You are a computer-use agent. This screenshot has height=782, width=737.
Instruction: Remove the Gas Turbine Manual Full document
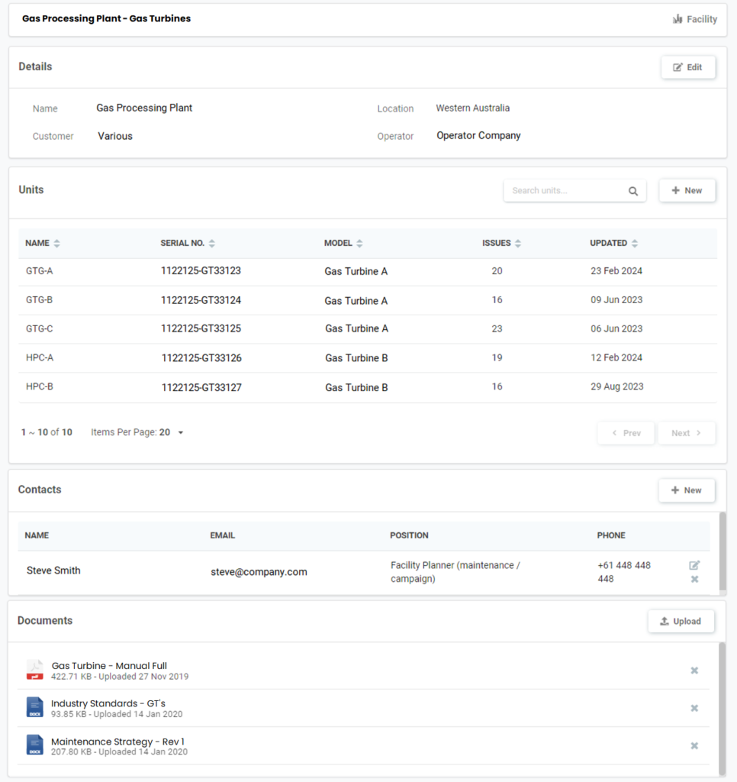[694, 671]
